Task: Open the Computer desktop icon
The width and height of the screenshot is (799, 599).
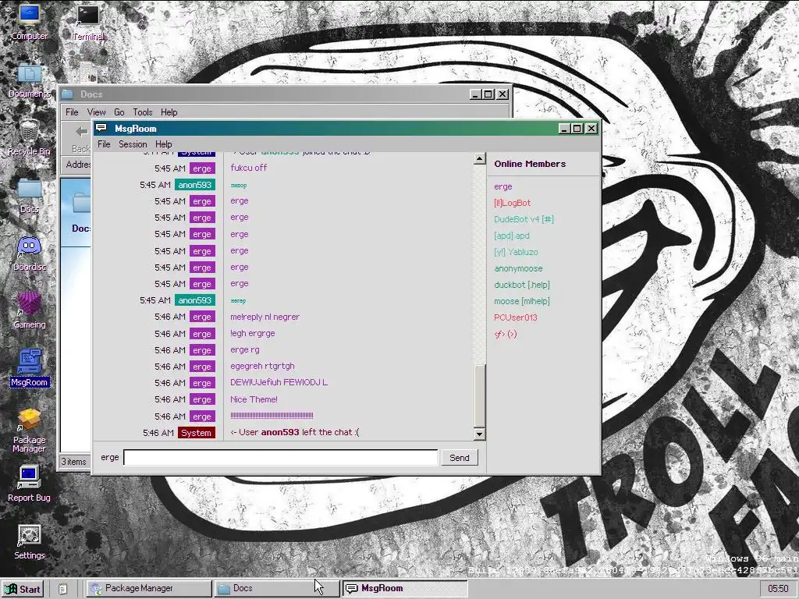Action: pos(29,22)
